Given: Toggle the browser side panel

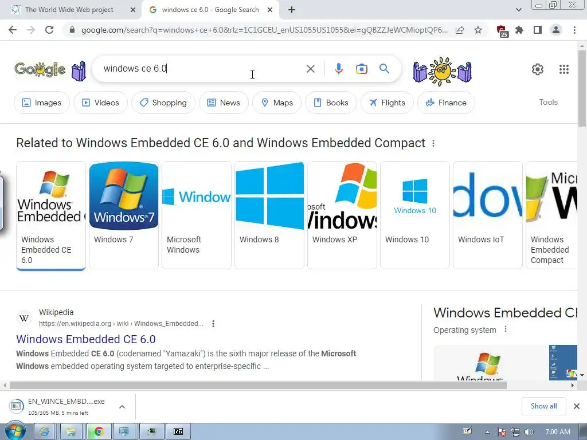Looking at the screenshot, I should click(x=538, y=30).
